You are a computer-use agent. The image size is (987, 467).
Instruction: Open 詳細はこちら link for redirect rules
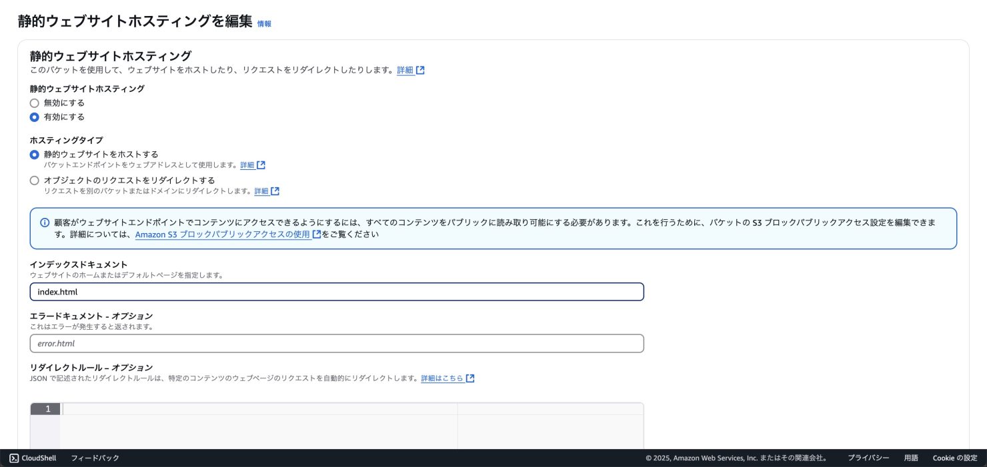(x=441, y=378)
